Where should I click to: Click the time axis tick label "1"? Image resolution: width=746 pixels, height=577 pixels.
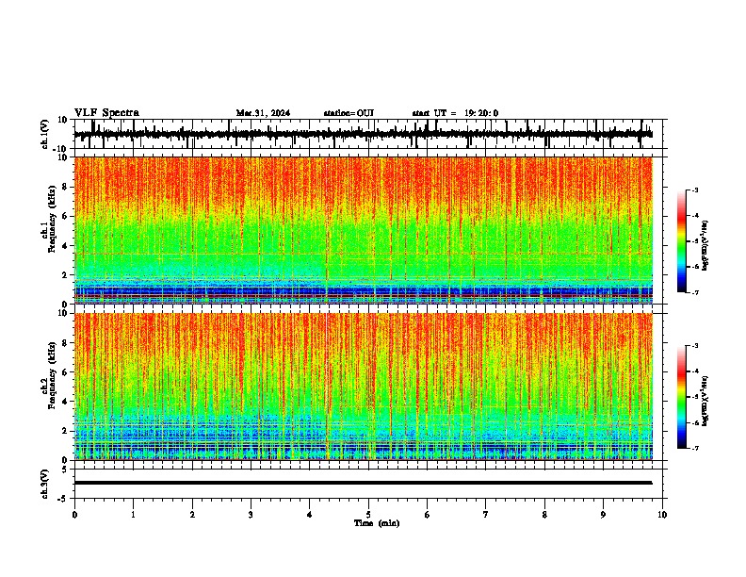point(133,515)
